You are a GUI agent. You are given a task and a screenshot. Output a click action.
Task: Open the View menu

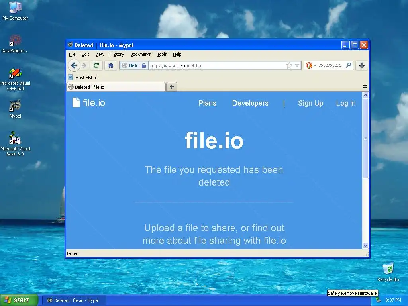100,54
